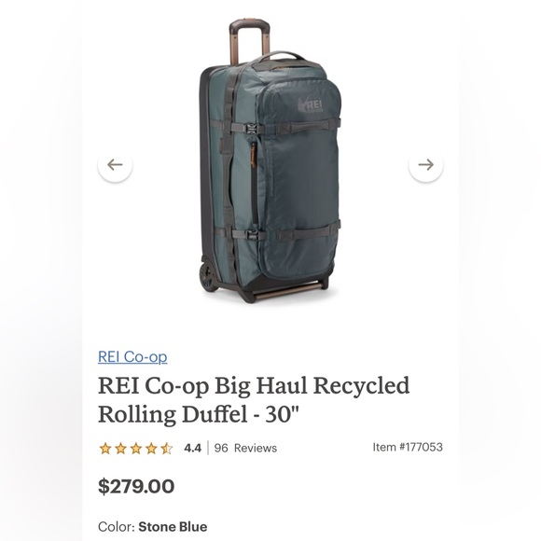The image size is (541, 541).
Task: Click the half-filled fifth rating star
Action: (x=166, y=448)
